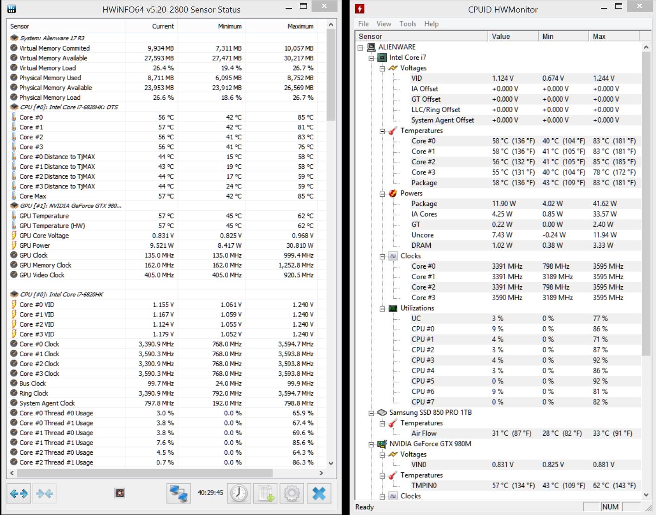
Task: Click the chip icon beside System: Alienware 17 R3
Action: 14,38
